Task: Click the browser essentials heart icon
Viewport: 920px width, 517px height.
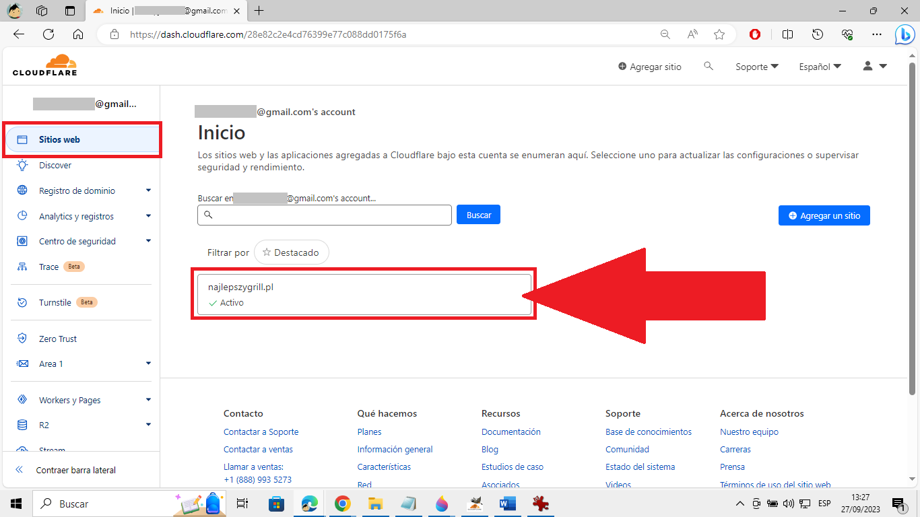Action: (x=847, y=34)
